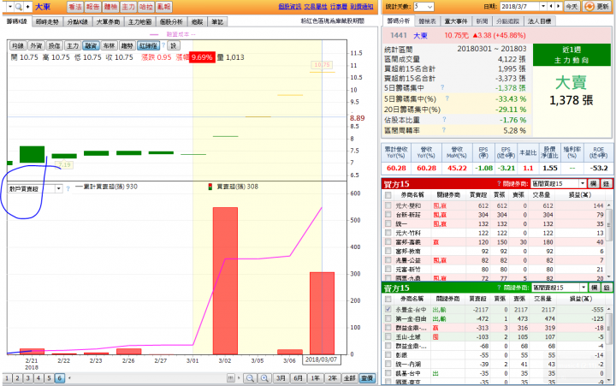Select the 全部 chart range
Image resolution: width=616 pixels, height=386 pixels.
(x=350, y=378)
